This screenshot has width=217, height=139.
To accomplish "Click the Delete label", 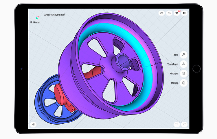I will pos(174,83).
